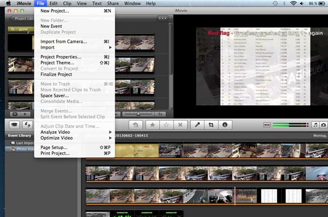This screenshot has width=328, height=217.
Task: Mark selection as favorite with star
Action: [153, 125]
